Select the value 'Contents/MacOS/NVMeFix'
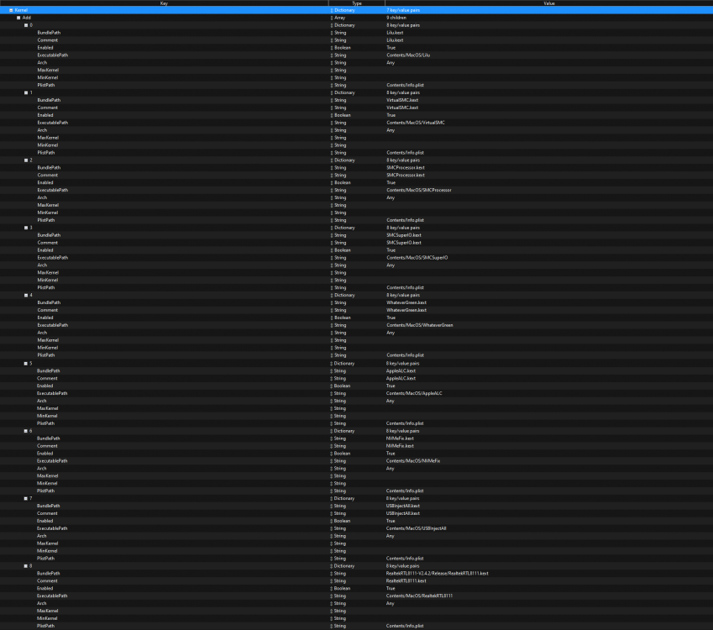This screenshot has width=713, height=630. pyautogui.click(x=413, y=461)
